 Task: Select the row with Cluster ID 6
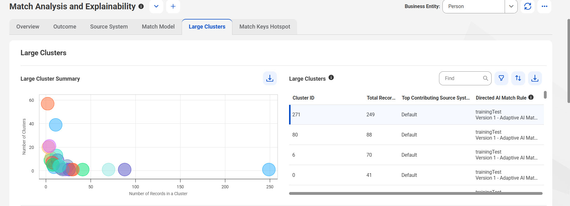click(x=416, y=155)
